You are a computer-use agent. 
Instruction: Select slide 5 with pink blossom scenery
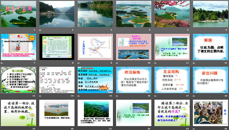172,14
